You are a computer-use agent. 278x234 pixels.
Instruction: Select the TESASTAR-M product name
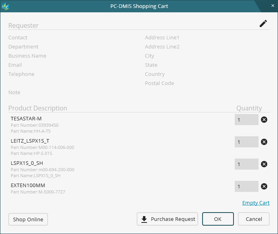(x=26, y=118)
